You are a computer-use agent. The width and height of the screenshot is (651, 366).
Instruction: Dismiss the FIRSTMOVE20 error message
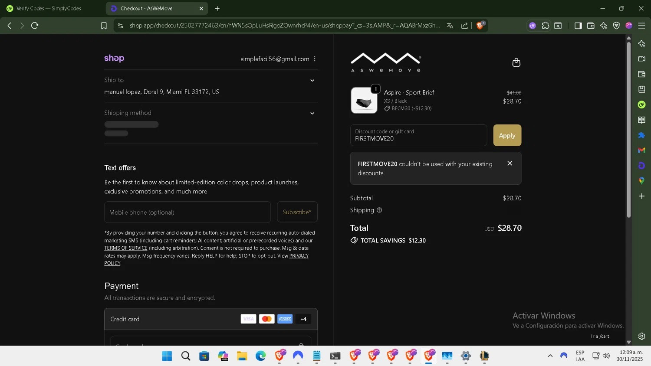point(510,163)
